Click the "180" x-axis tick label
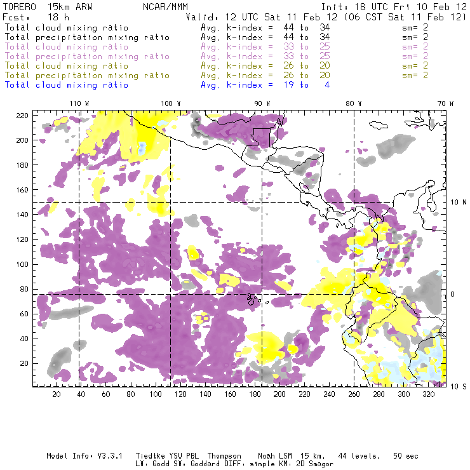The height and width of the screenshot is (470, 470). 255,394
